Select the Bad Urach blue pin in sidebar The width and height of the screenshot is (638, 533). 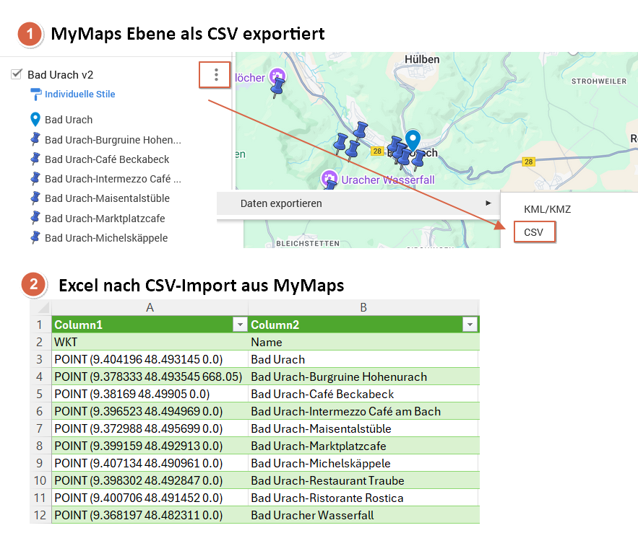(x=35, y=120)
